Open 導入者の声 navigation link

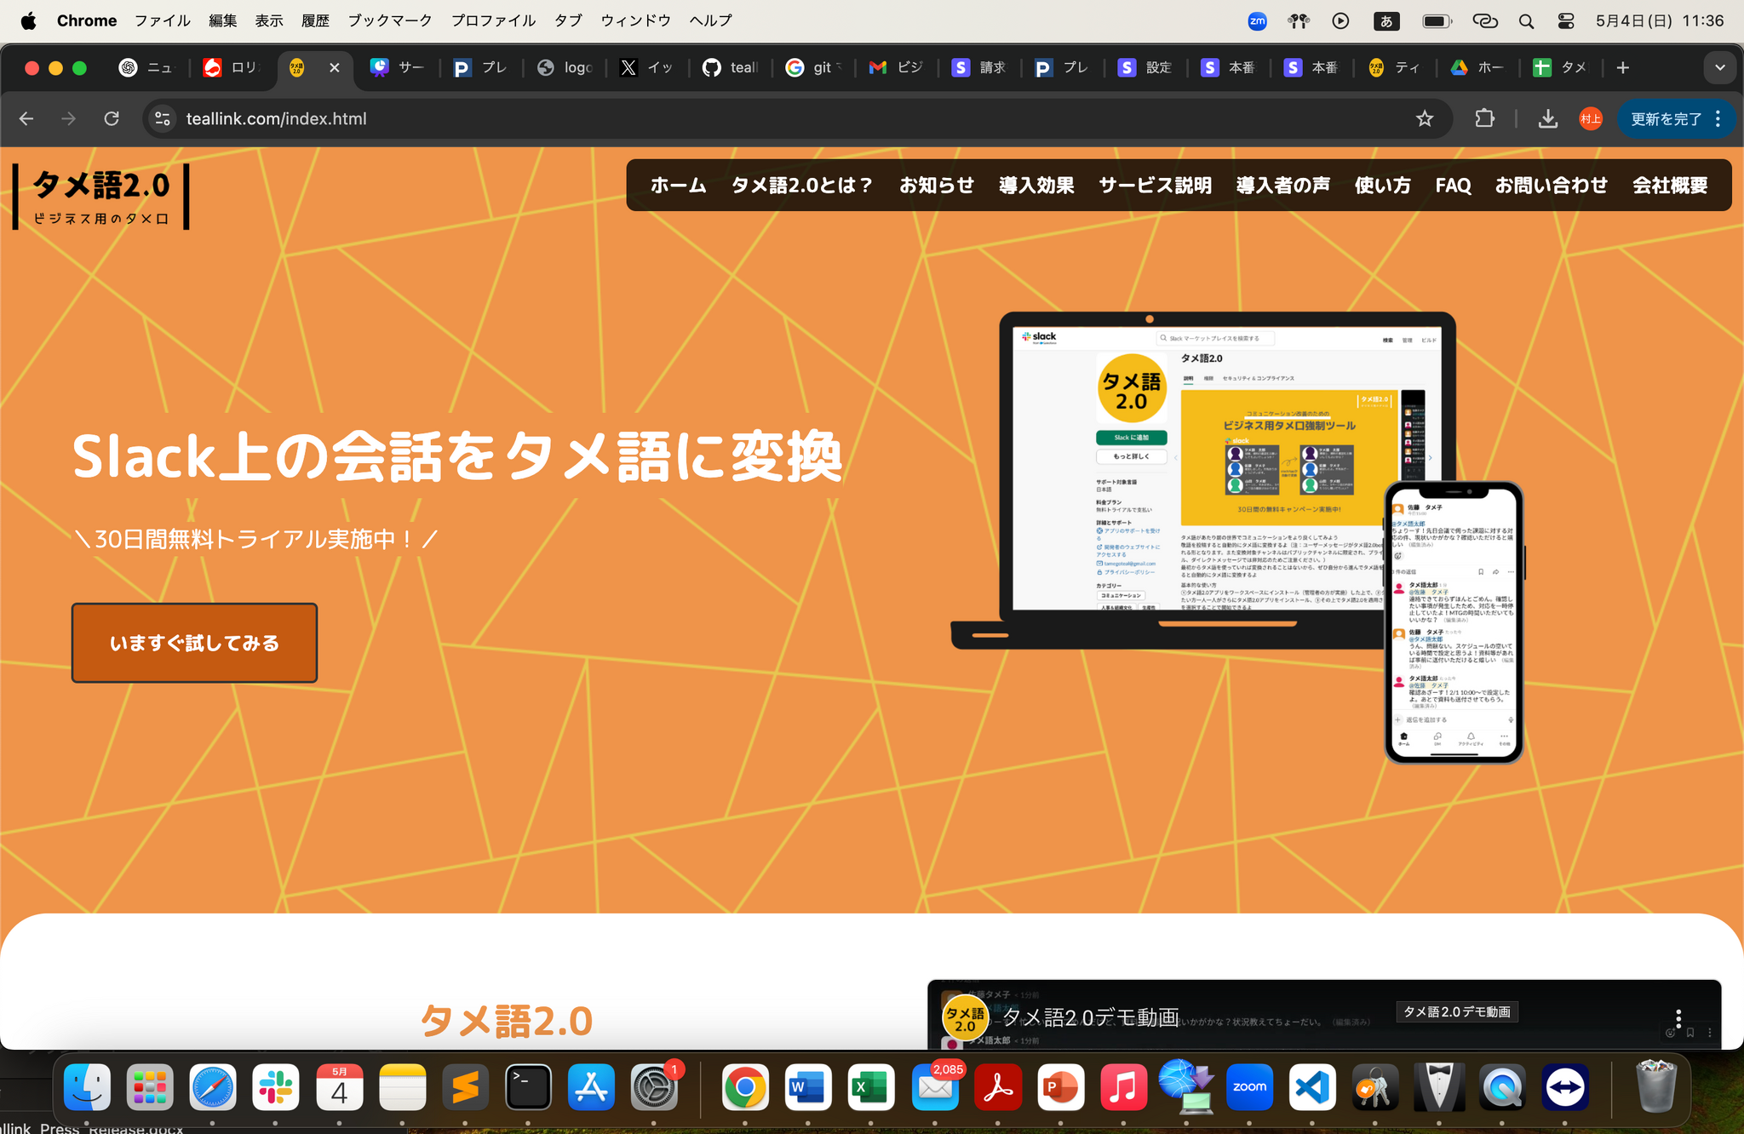point(1283,186)
